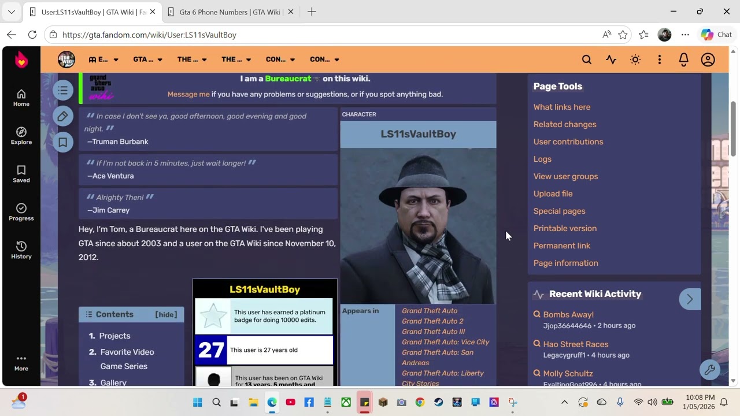The image size is (740, 416).
Task: Open What links here link
Action: pos(562,107)
